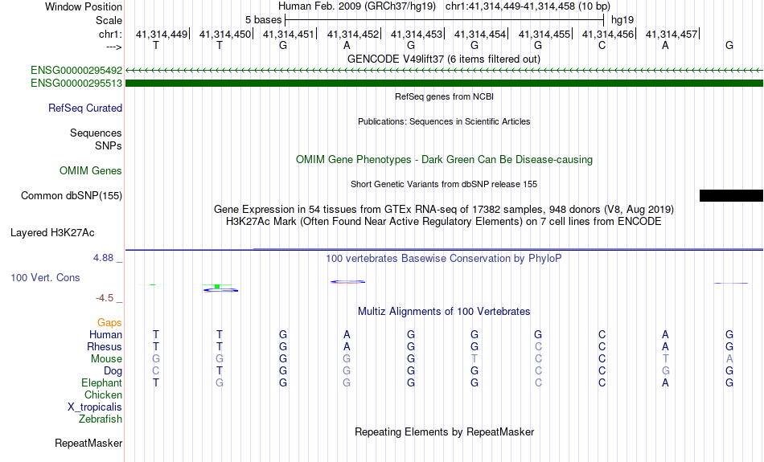Select the solid green ENSG00000295513 gene bar
Screen dimensions: 764x462
click(x=445, y=84)
